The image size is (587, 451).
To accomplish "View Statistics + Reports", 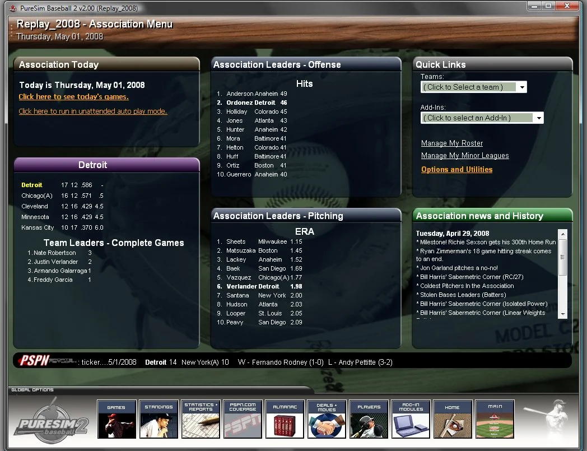I will pyautogui.click(x=201, y=419).
